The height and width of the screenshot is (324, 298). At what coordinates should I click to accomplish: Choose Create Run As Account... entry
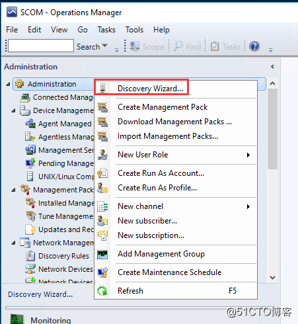(176, 173)
